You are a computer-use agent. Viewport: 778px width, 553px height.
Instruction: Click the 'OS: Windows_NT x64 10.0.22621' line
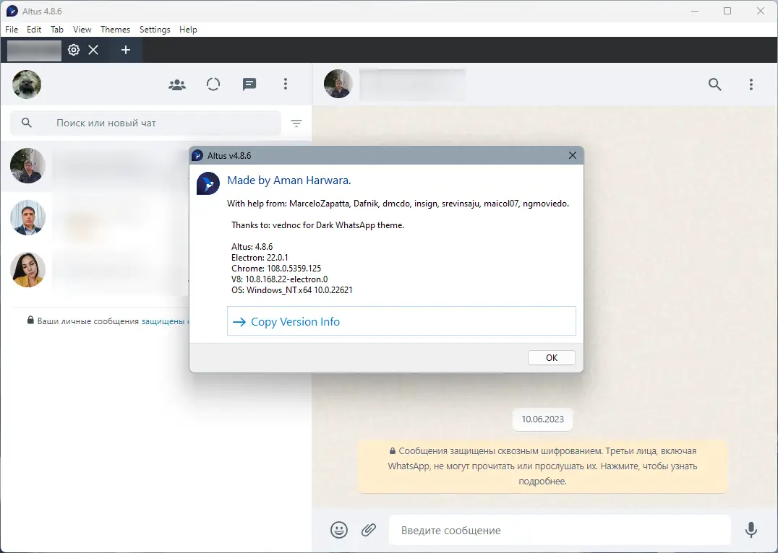point(292,290)
